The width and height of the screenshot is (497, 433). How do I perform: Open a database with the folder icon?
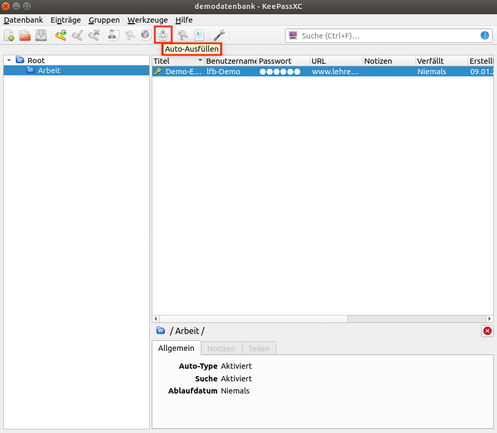tap(25, 36)
